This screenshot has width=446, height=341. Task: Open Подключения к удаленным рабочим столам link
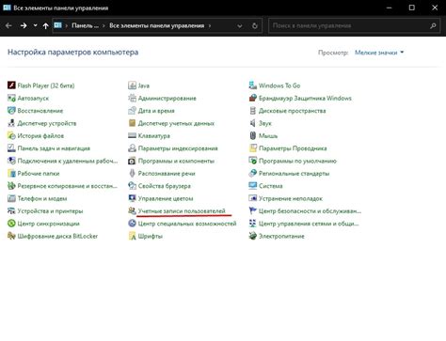pyautogui.click(x=68, y=161)
